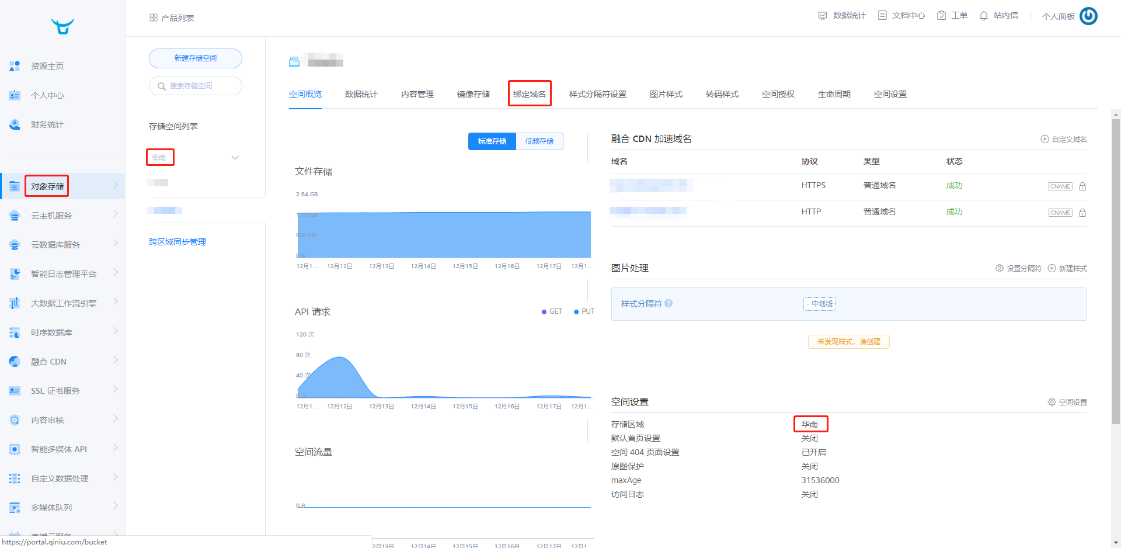Open the 财务统计 sidebar icon
This screenshot has height=548, width=1121.
pos(15,124)
